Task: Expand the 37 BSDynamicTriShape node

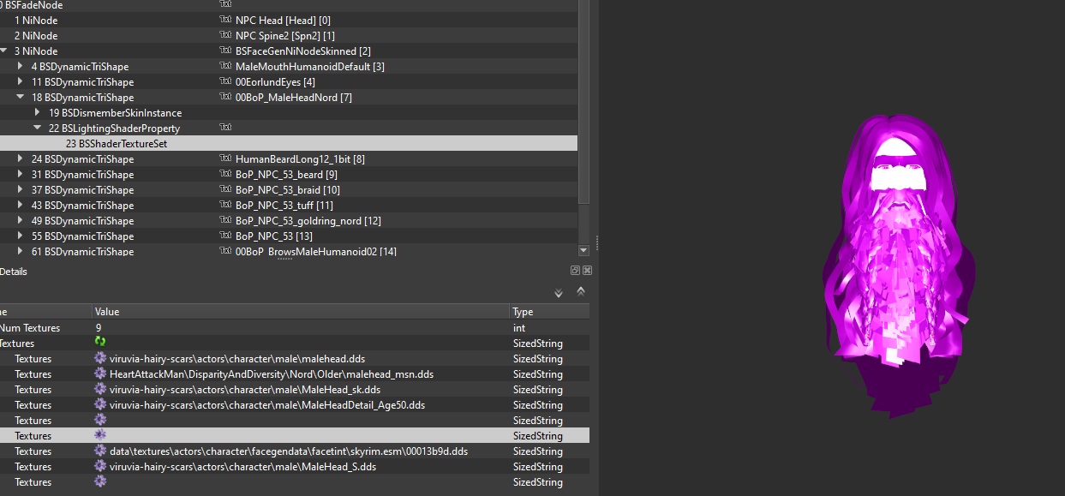Action: click(x=21, y=189)
